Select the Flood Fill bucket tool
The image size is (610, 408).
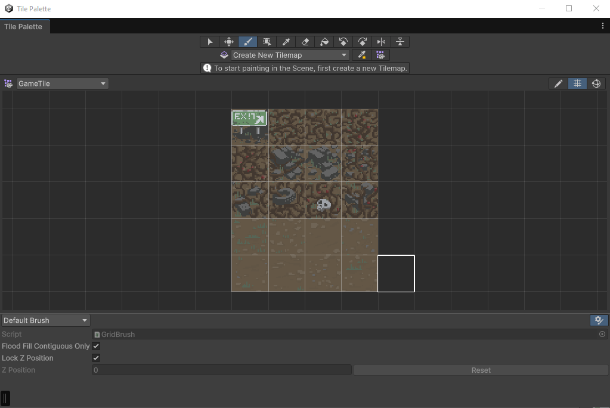click(x=324, y=42)
